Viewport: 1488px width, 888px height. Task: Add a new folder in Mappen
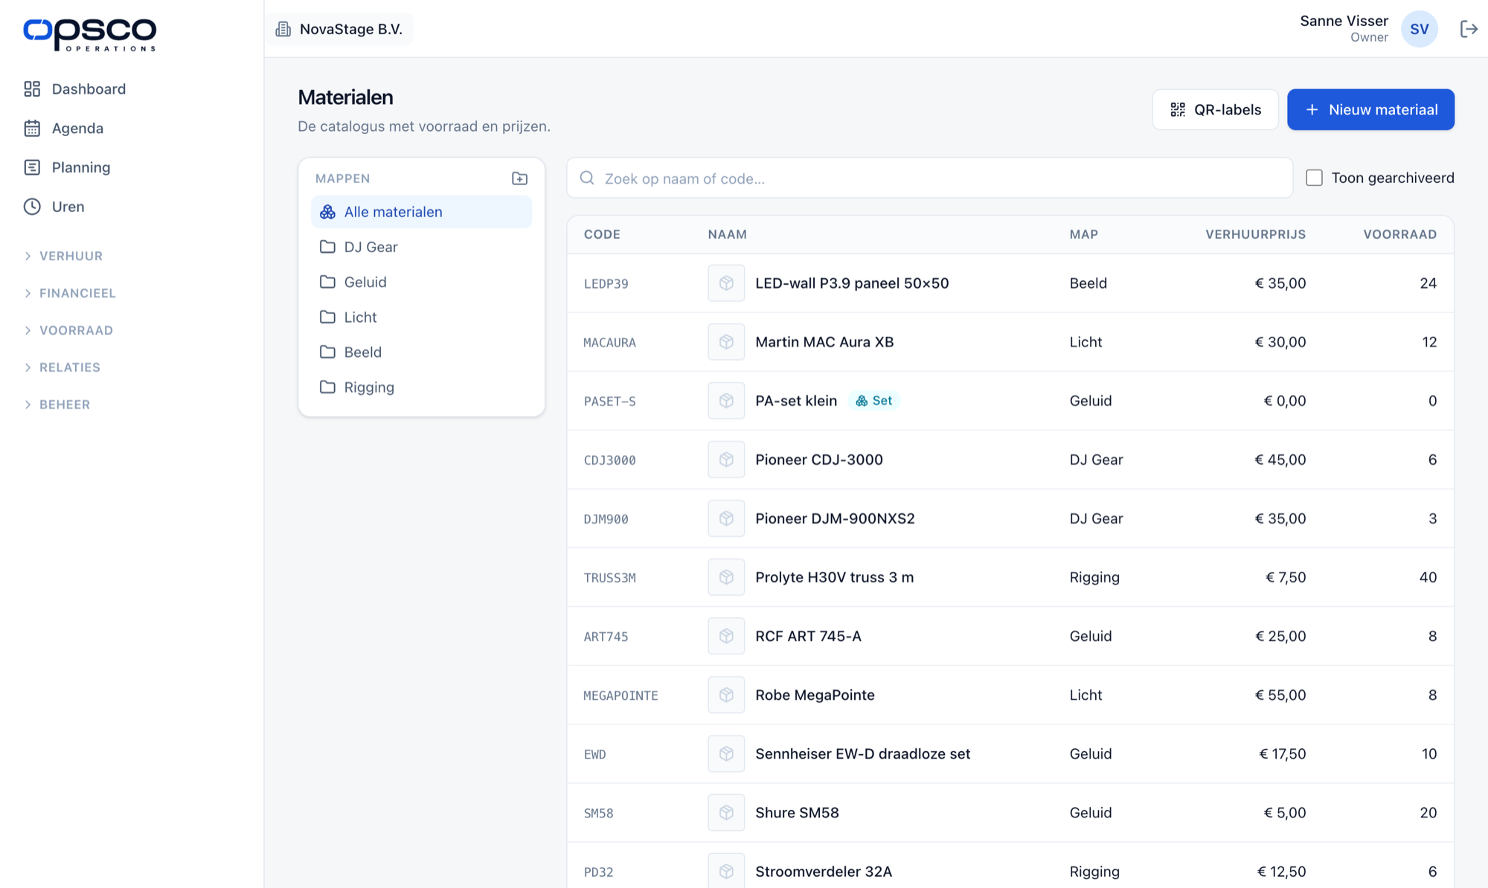[x=520, y=178]
